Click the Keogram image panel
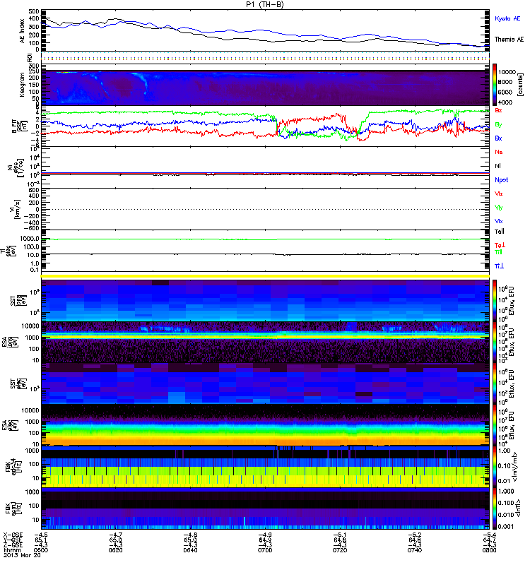 click(265, 88)
